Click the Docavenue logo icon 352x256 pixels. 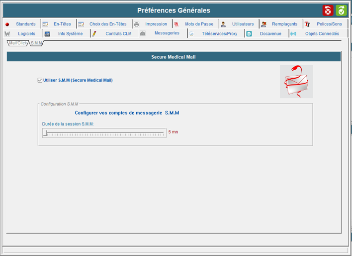(249, 34)
